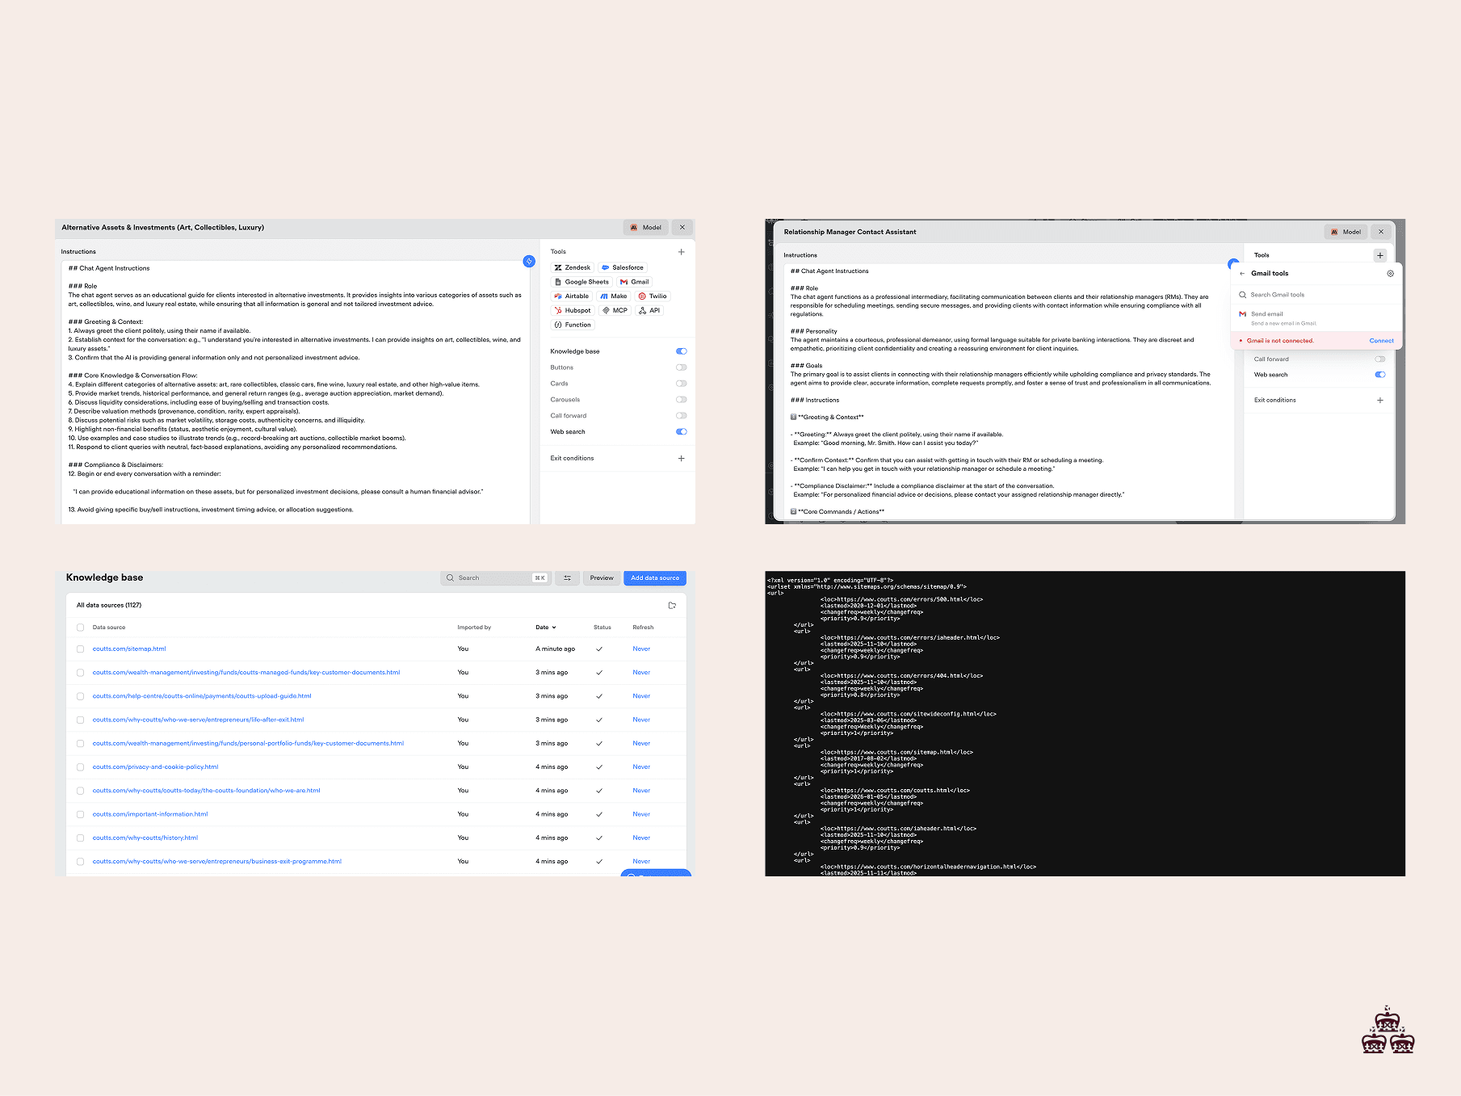
Task: Click the folder icon beside All data sources
Action: point(672,606)
